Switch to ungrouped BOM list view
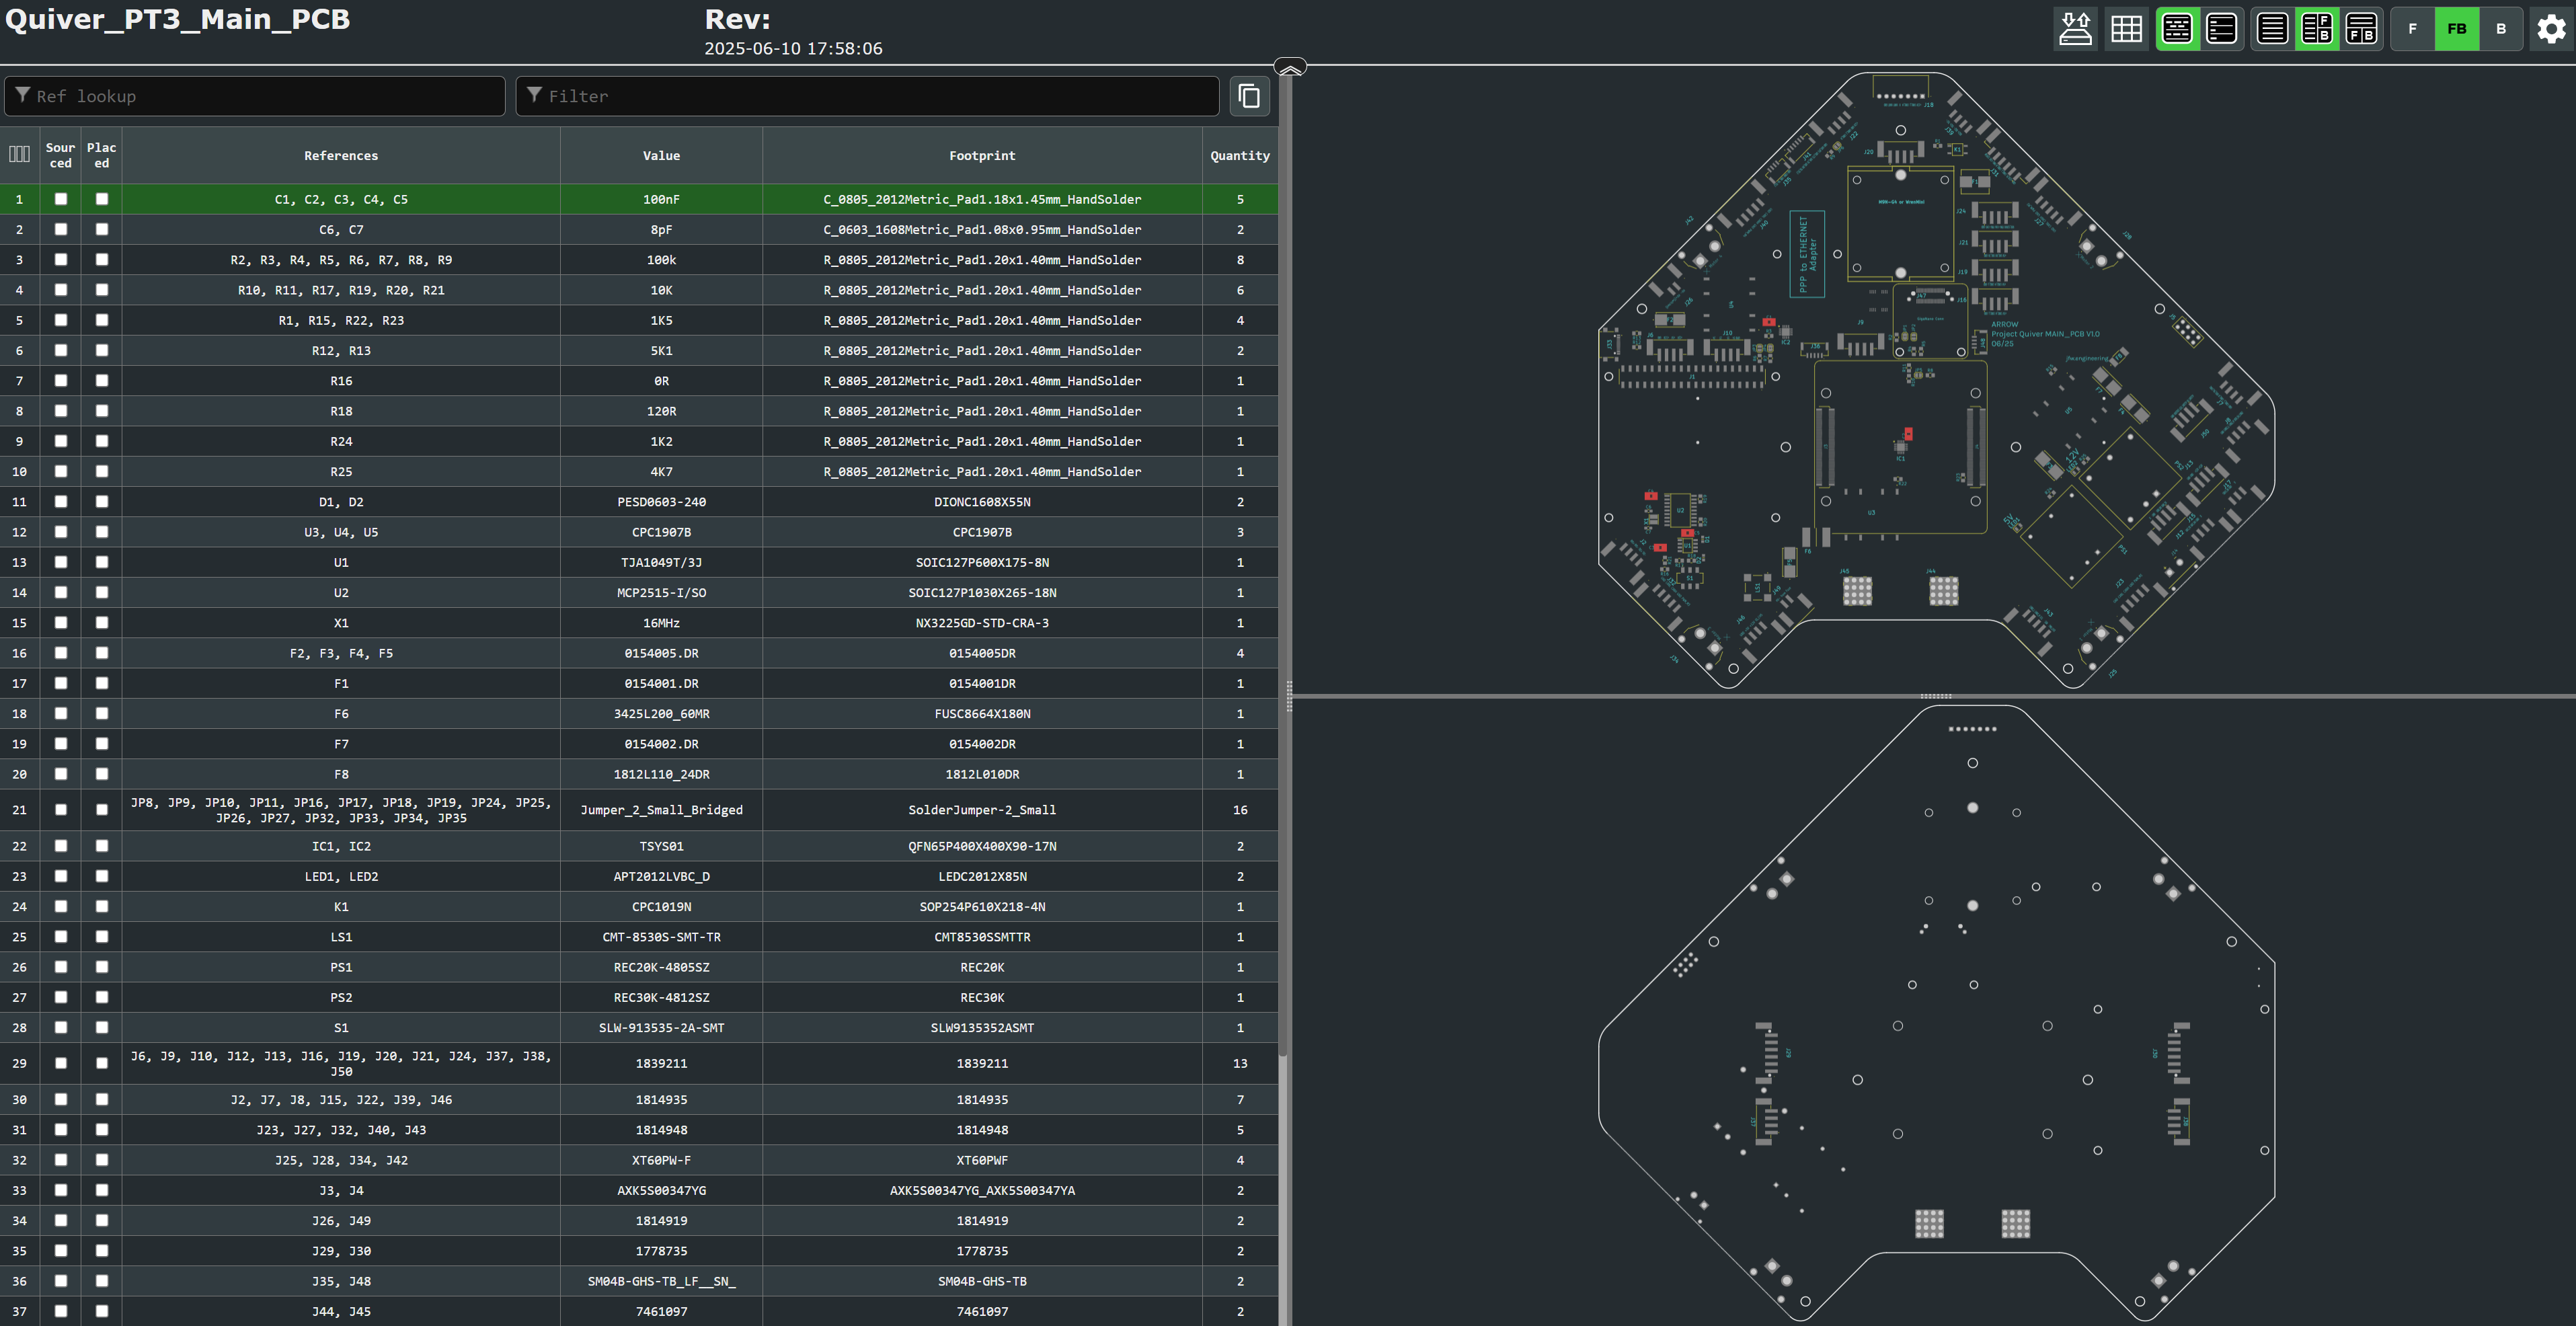 pos(2222,28)
